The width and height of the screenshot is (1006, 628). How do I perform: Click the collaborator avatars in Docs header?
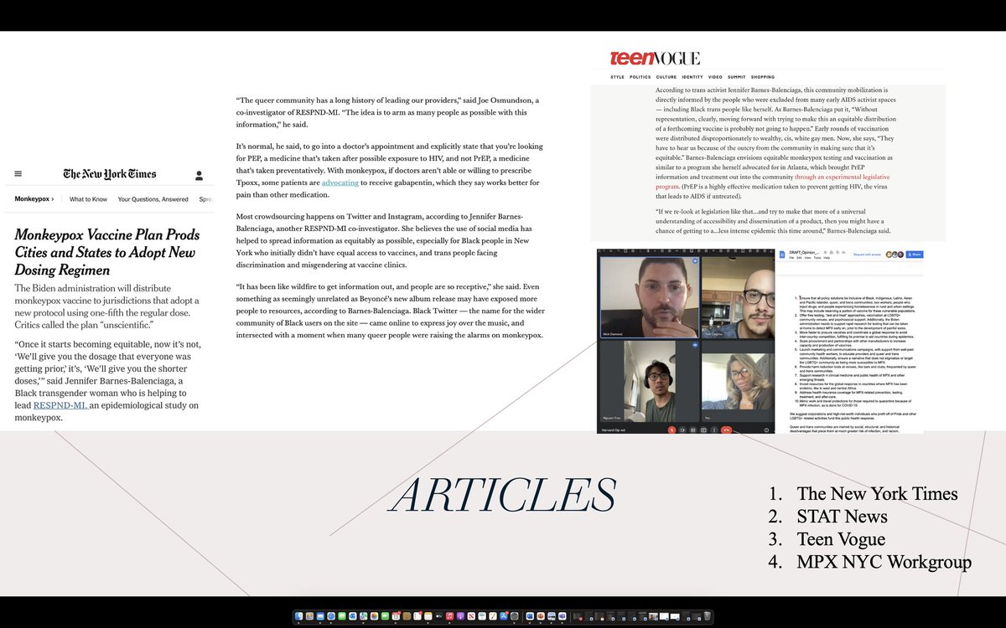pyautogui.click(x=895, y=255)
